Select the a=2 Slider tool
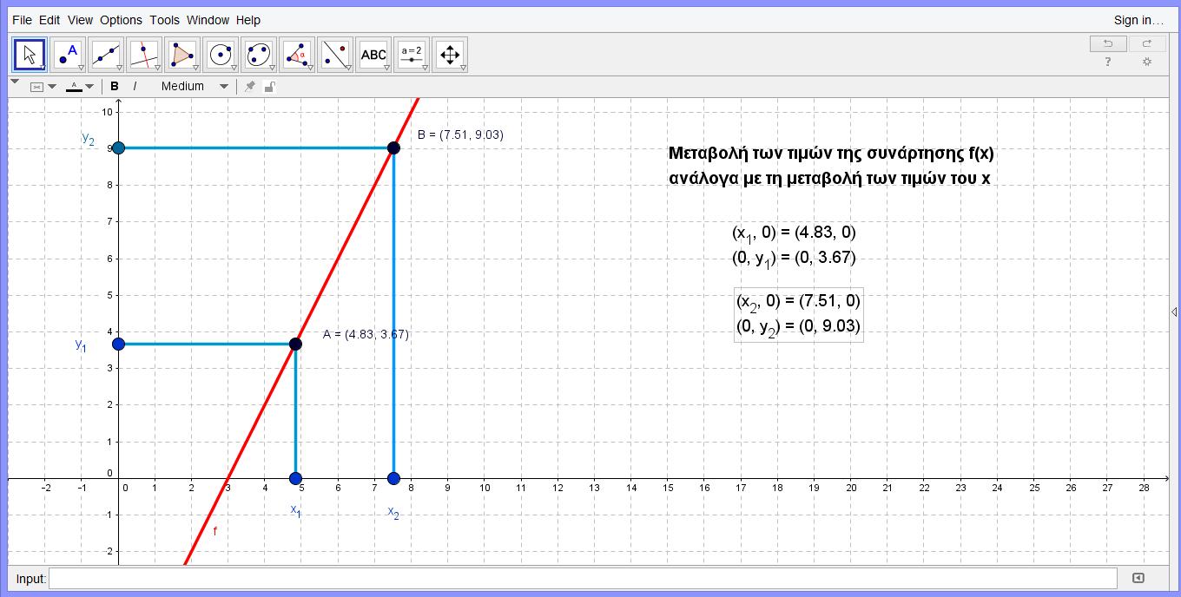Screen dimensions: 1181x597 coord(412,55)
